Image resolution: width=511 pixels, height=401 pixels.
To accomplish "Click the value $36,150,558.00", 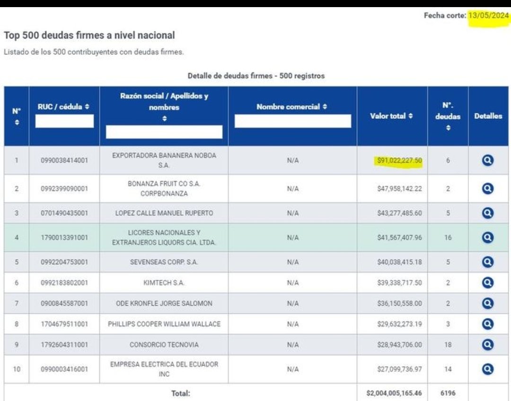I will coord(399,303).
